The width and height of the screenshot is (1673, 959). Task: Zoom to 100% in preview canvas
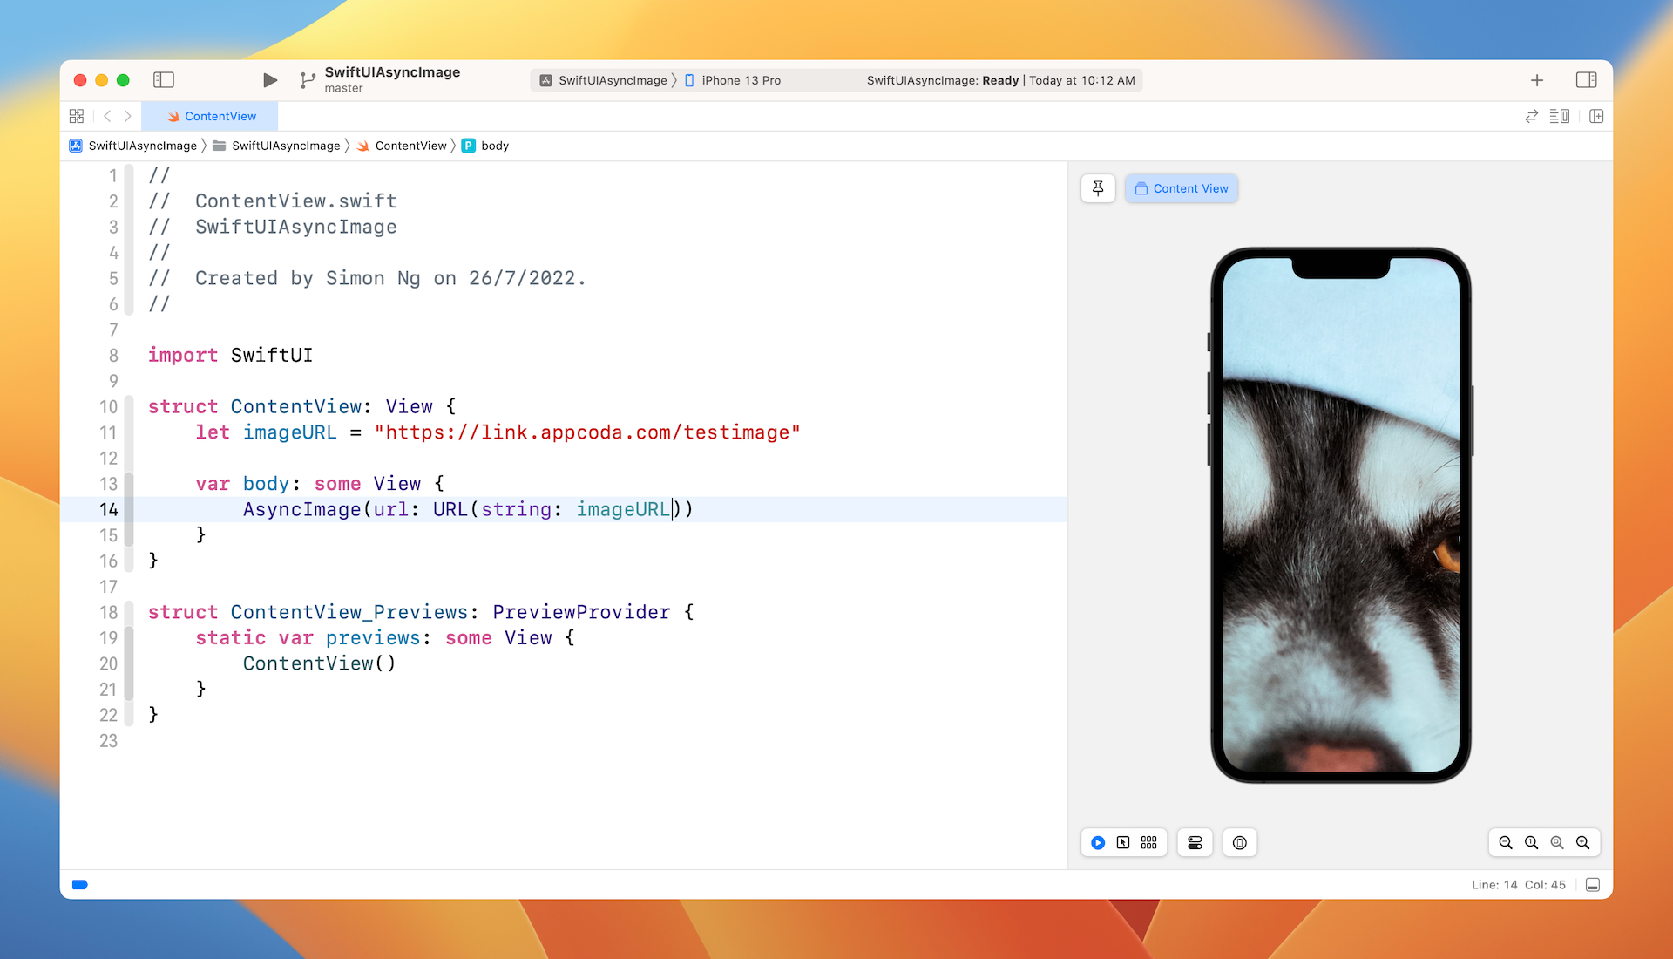(1531, 843)
